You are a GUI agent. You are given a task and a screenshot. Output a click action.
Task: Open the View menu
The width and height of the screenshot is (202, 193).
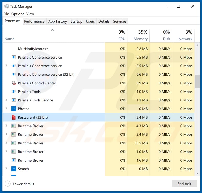30,14
